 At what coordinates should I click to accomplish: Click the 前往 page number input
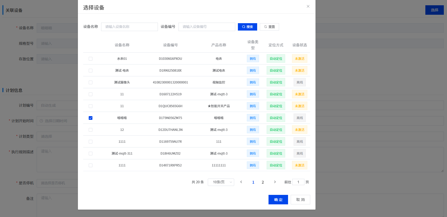[x=298, y=182]
